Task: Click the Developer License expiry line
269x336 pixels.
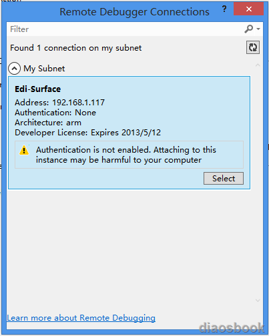Action: (87, 133)
